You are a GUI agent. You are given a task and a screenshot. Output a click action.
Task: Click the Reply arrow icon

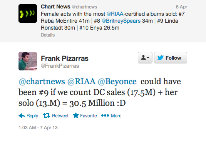(22, 115)
